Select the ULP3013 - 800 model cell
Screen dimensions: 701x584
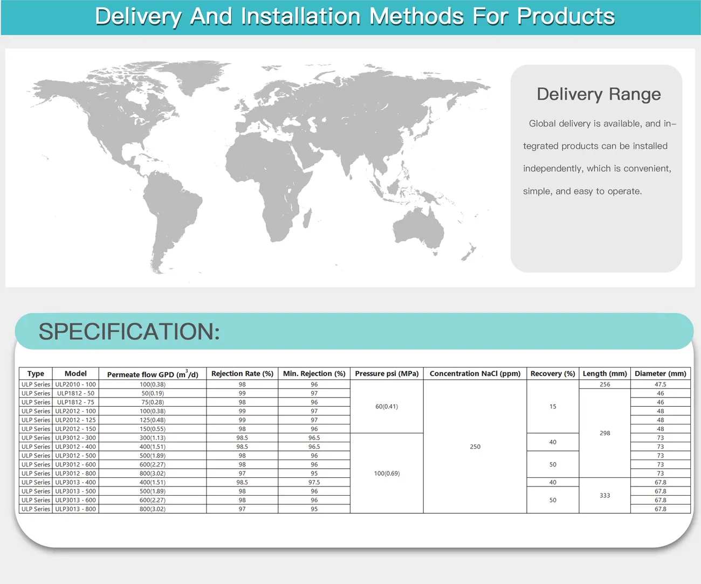point(75,509)
